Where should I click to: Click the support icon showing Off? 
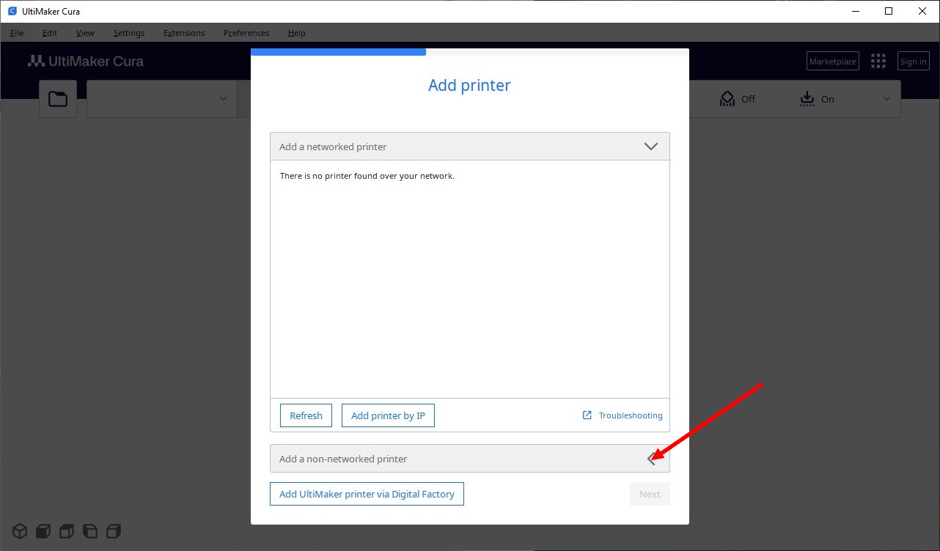727,99
